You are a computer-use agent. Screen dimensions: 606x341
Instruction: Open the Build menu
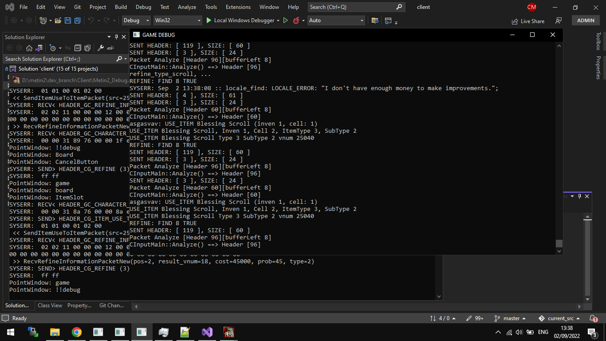(x=121, y=7)
